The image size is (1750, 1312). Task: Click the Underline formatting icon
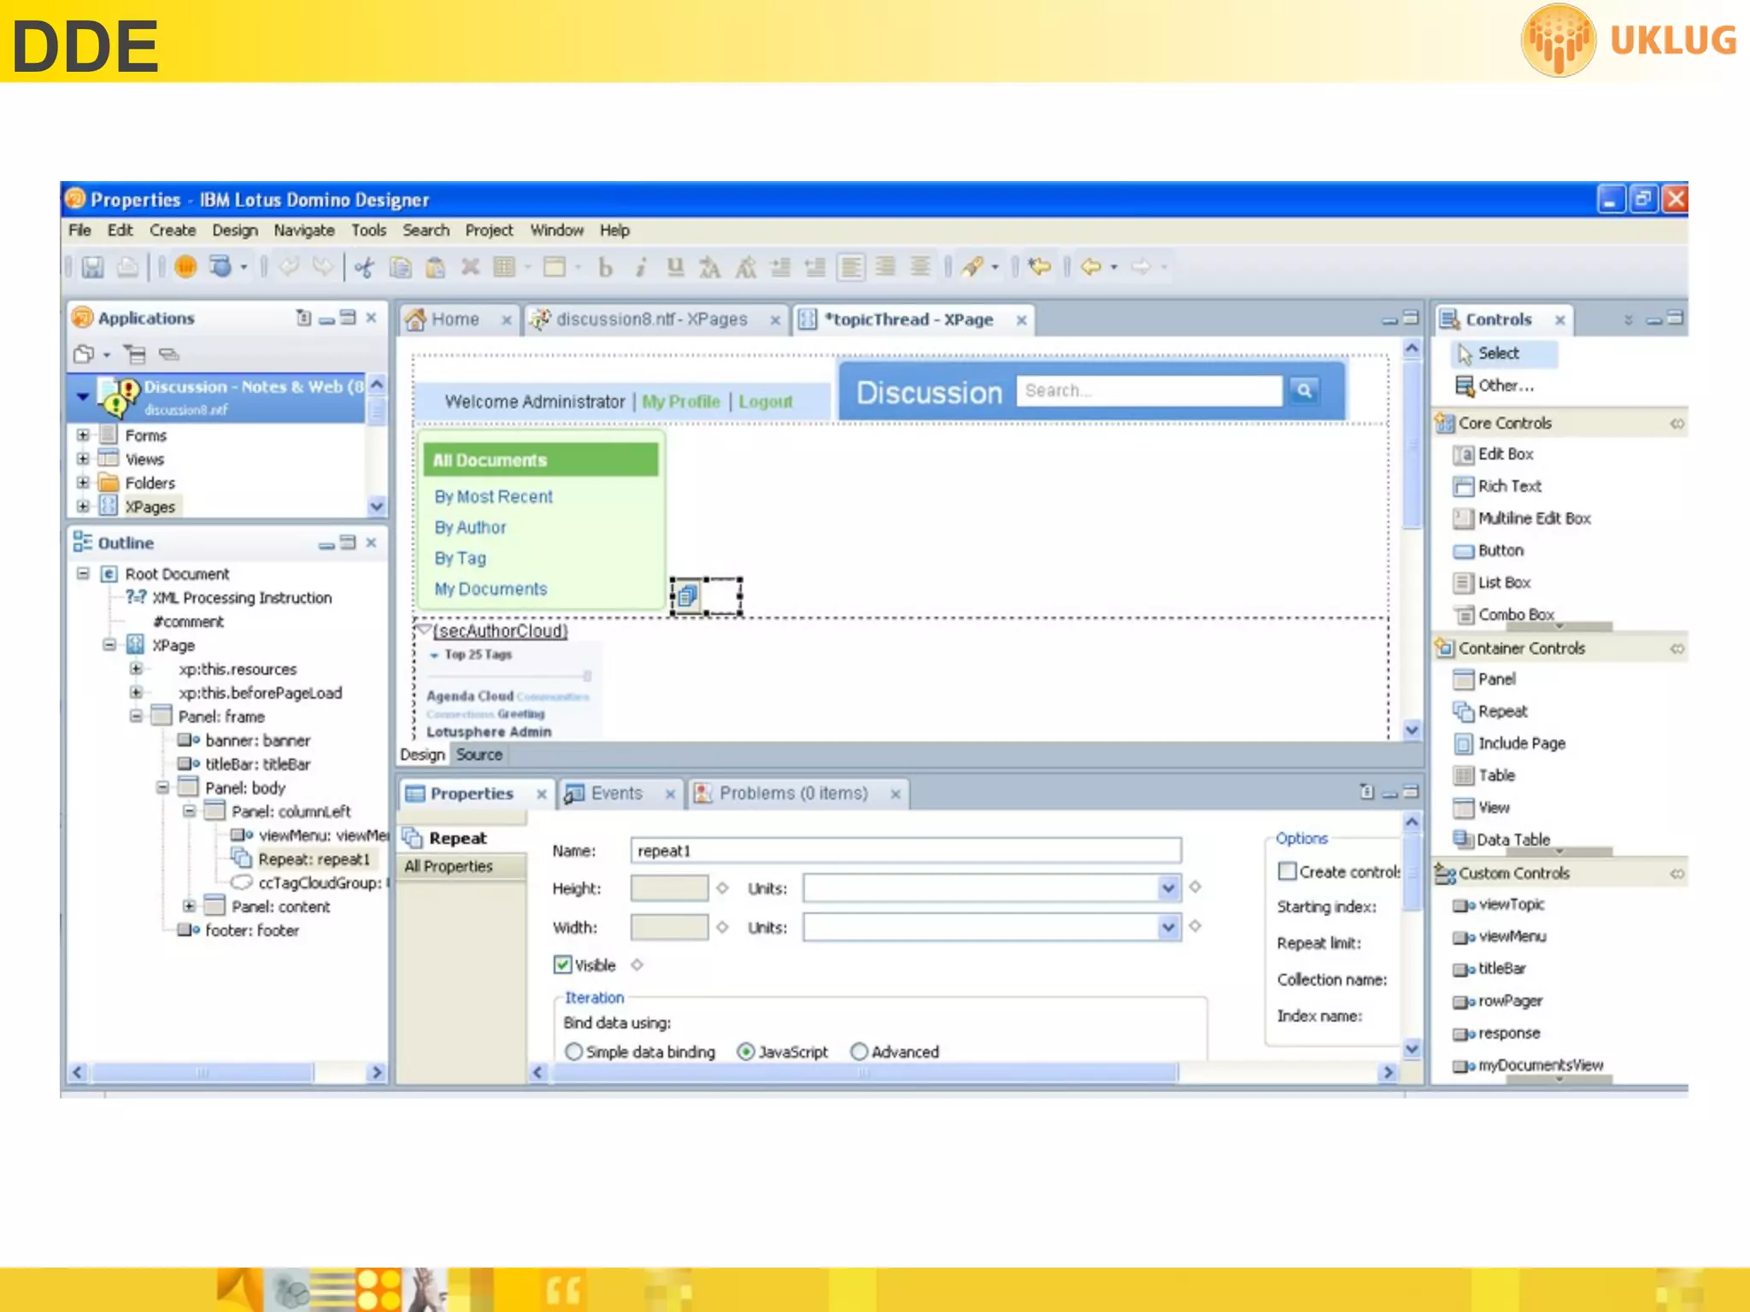(x=675, y=267)
